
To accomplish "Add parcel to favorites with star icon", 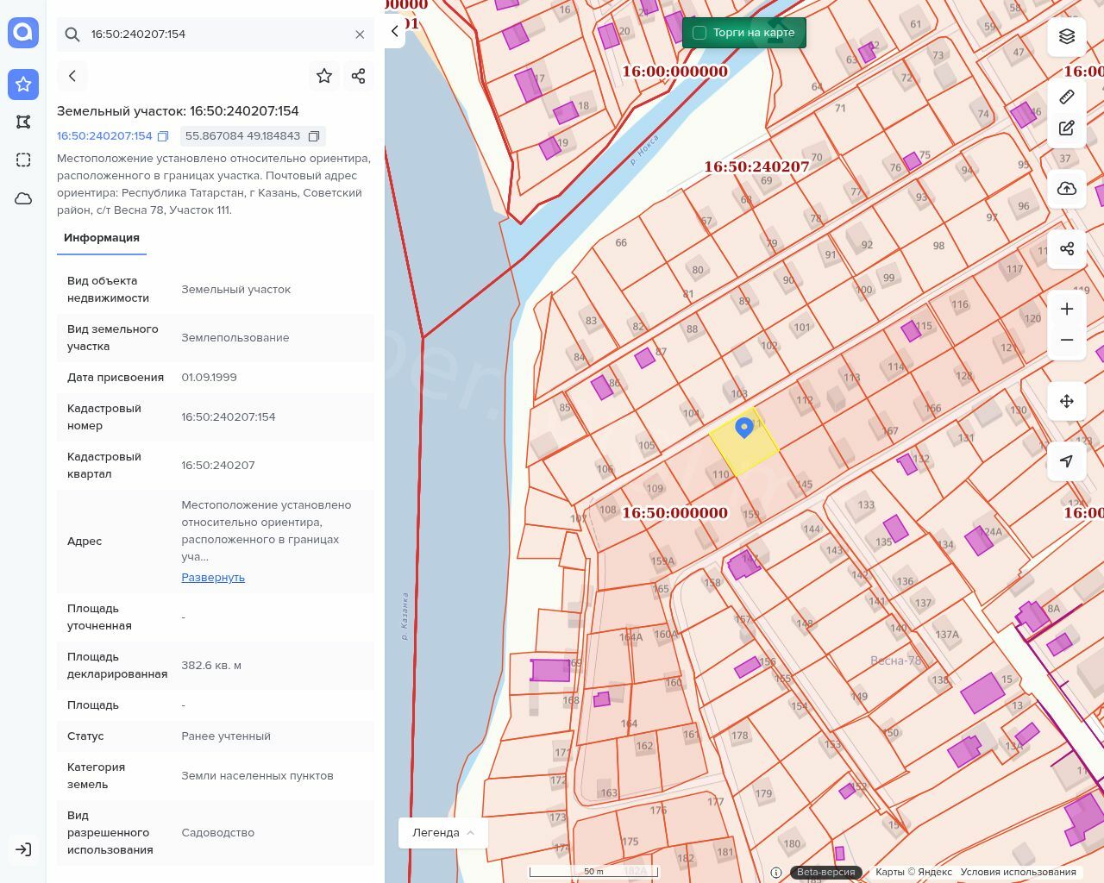I will click(324, 76).
